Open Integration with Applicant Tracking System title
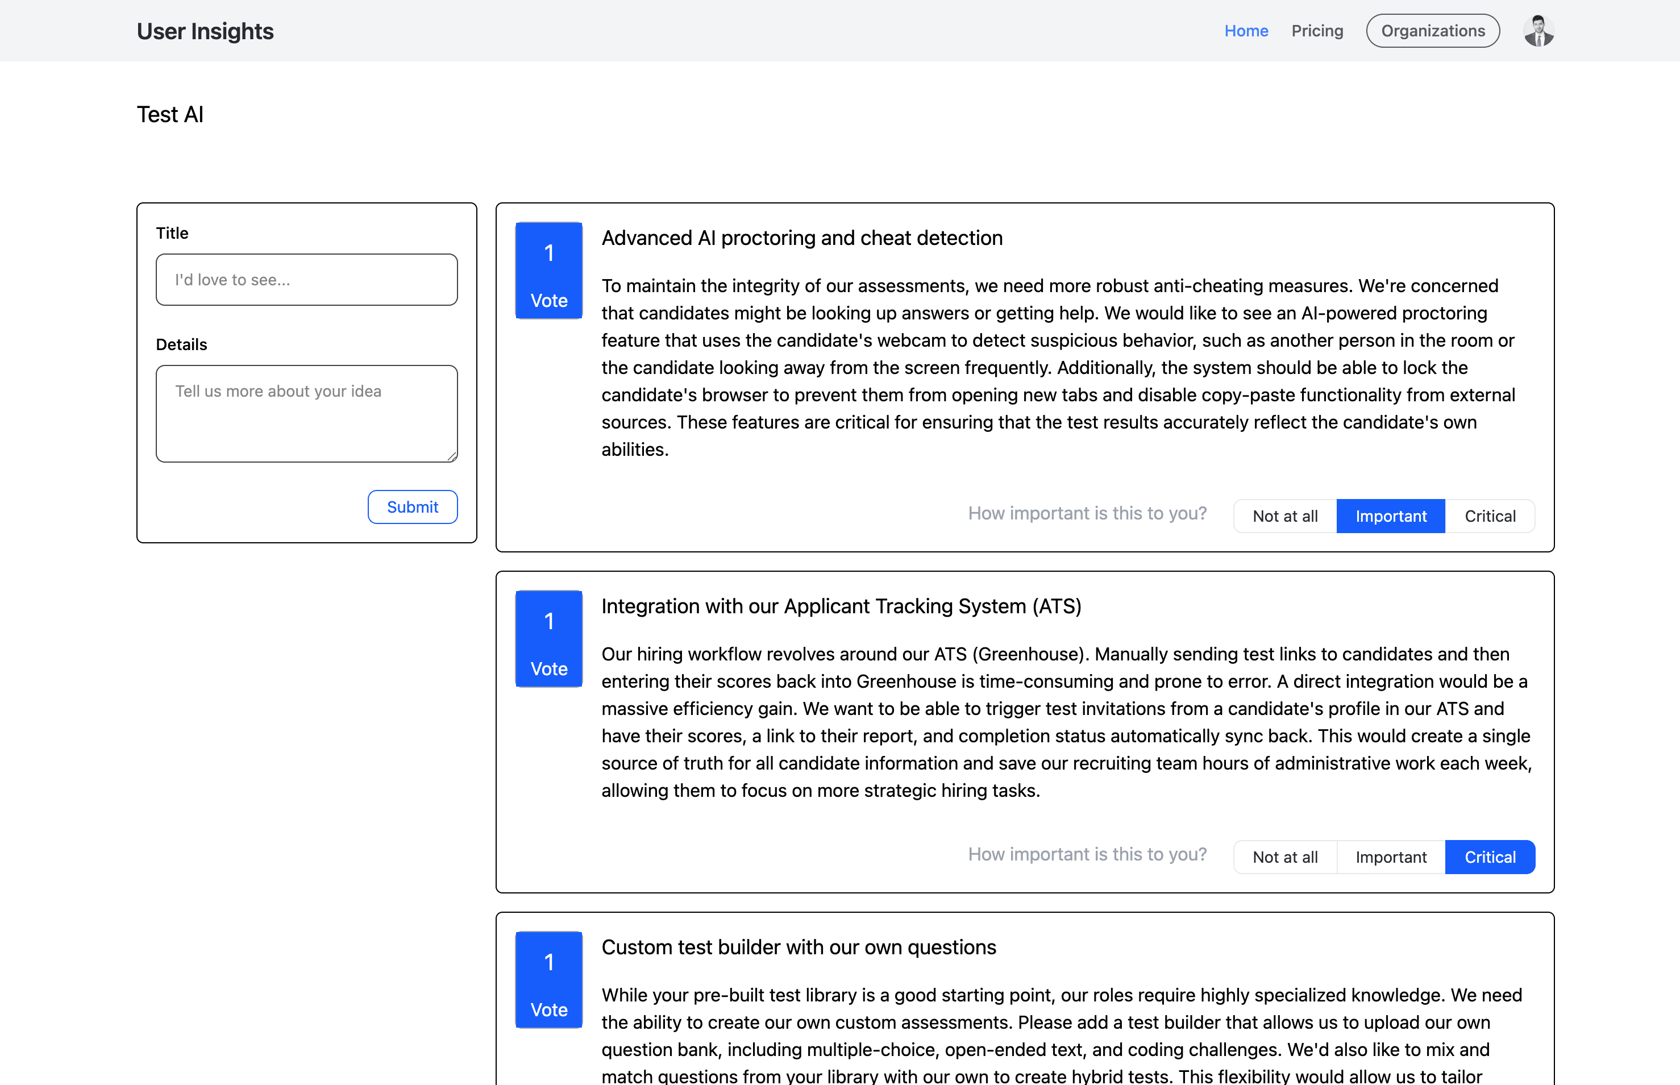The width and height of the screenshot is (1680, 1085). (x=841, y=606)
